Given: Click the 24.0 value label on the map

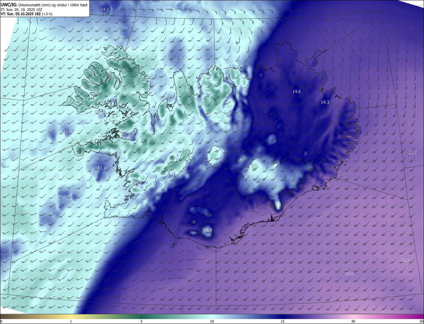Looking at the screenshot, I should pos(349,274).
